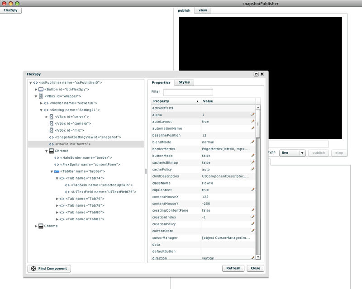Viewport: 362px width, 289px height.
Task: Collapse the TabBar tabBar node
Action: click(x=52, y=171)
